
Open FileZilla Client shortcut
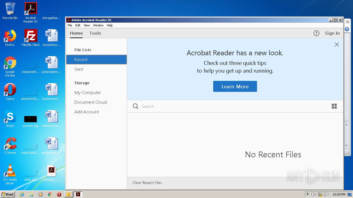31,38
